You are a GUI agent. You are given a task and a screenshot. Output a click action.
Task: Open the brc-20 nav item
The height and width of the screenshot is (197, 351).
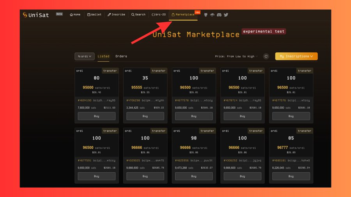159,15
